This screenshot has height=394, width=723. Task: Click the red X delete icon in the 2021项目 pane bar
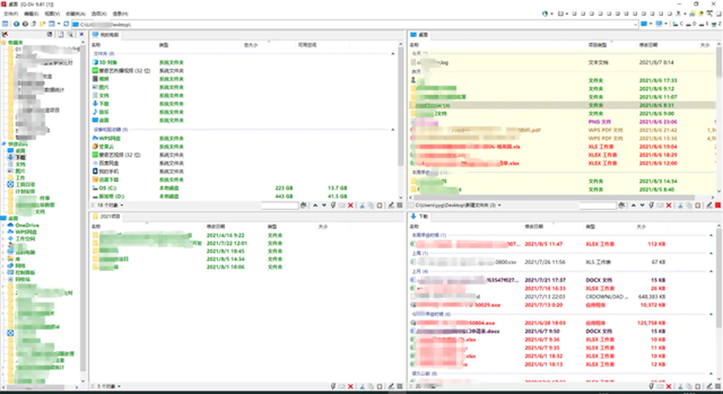(350, 386)
